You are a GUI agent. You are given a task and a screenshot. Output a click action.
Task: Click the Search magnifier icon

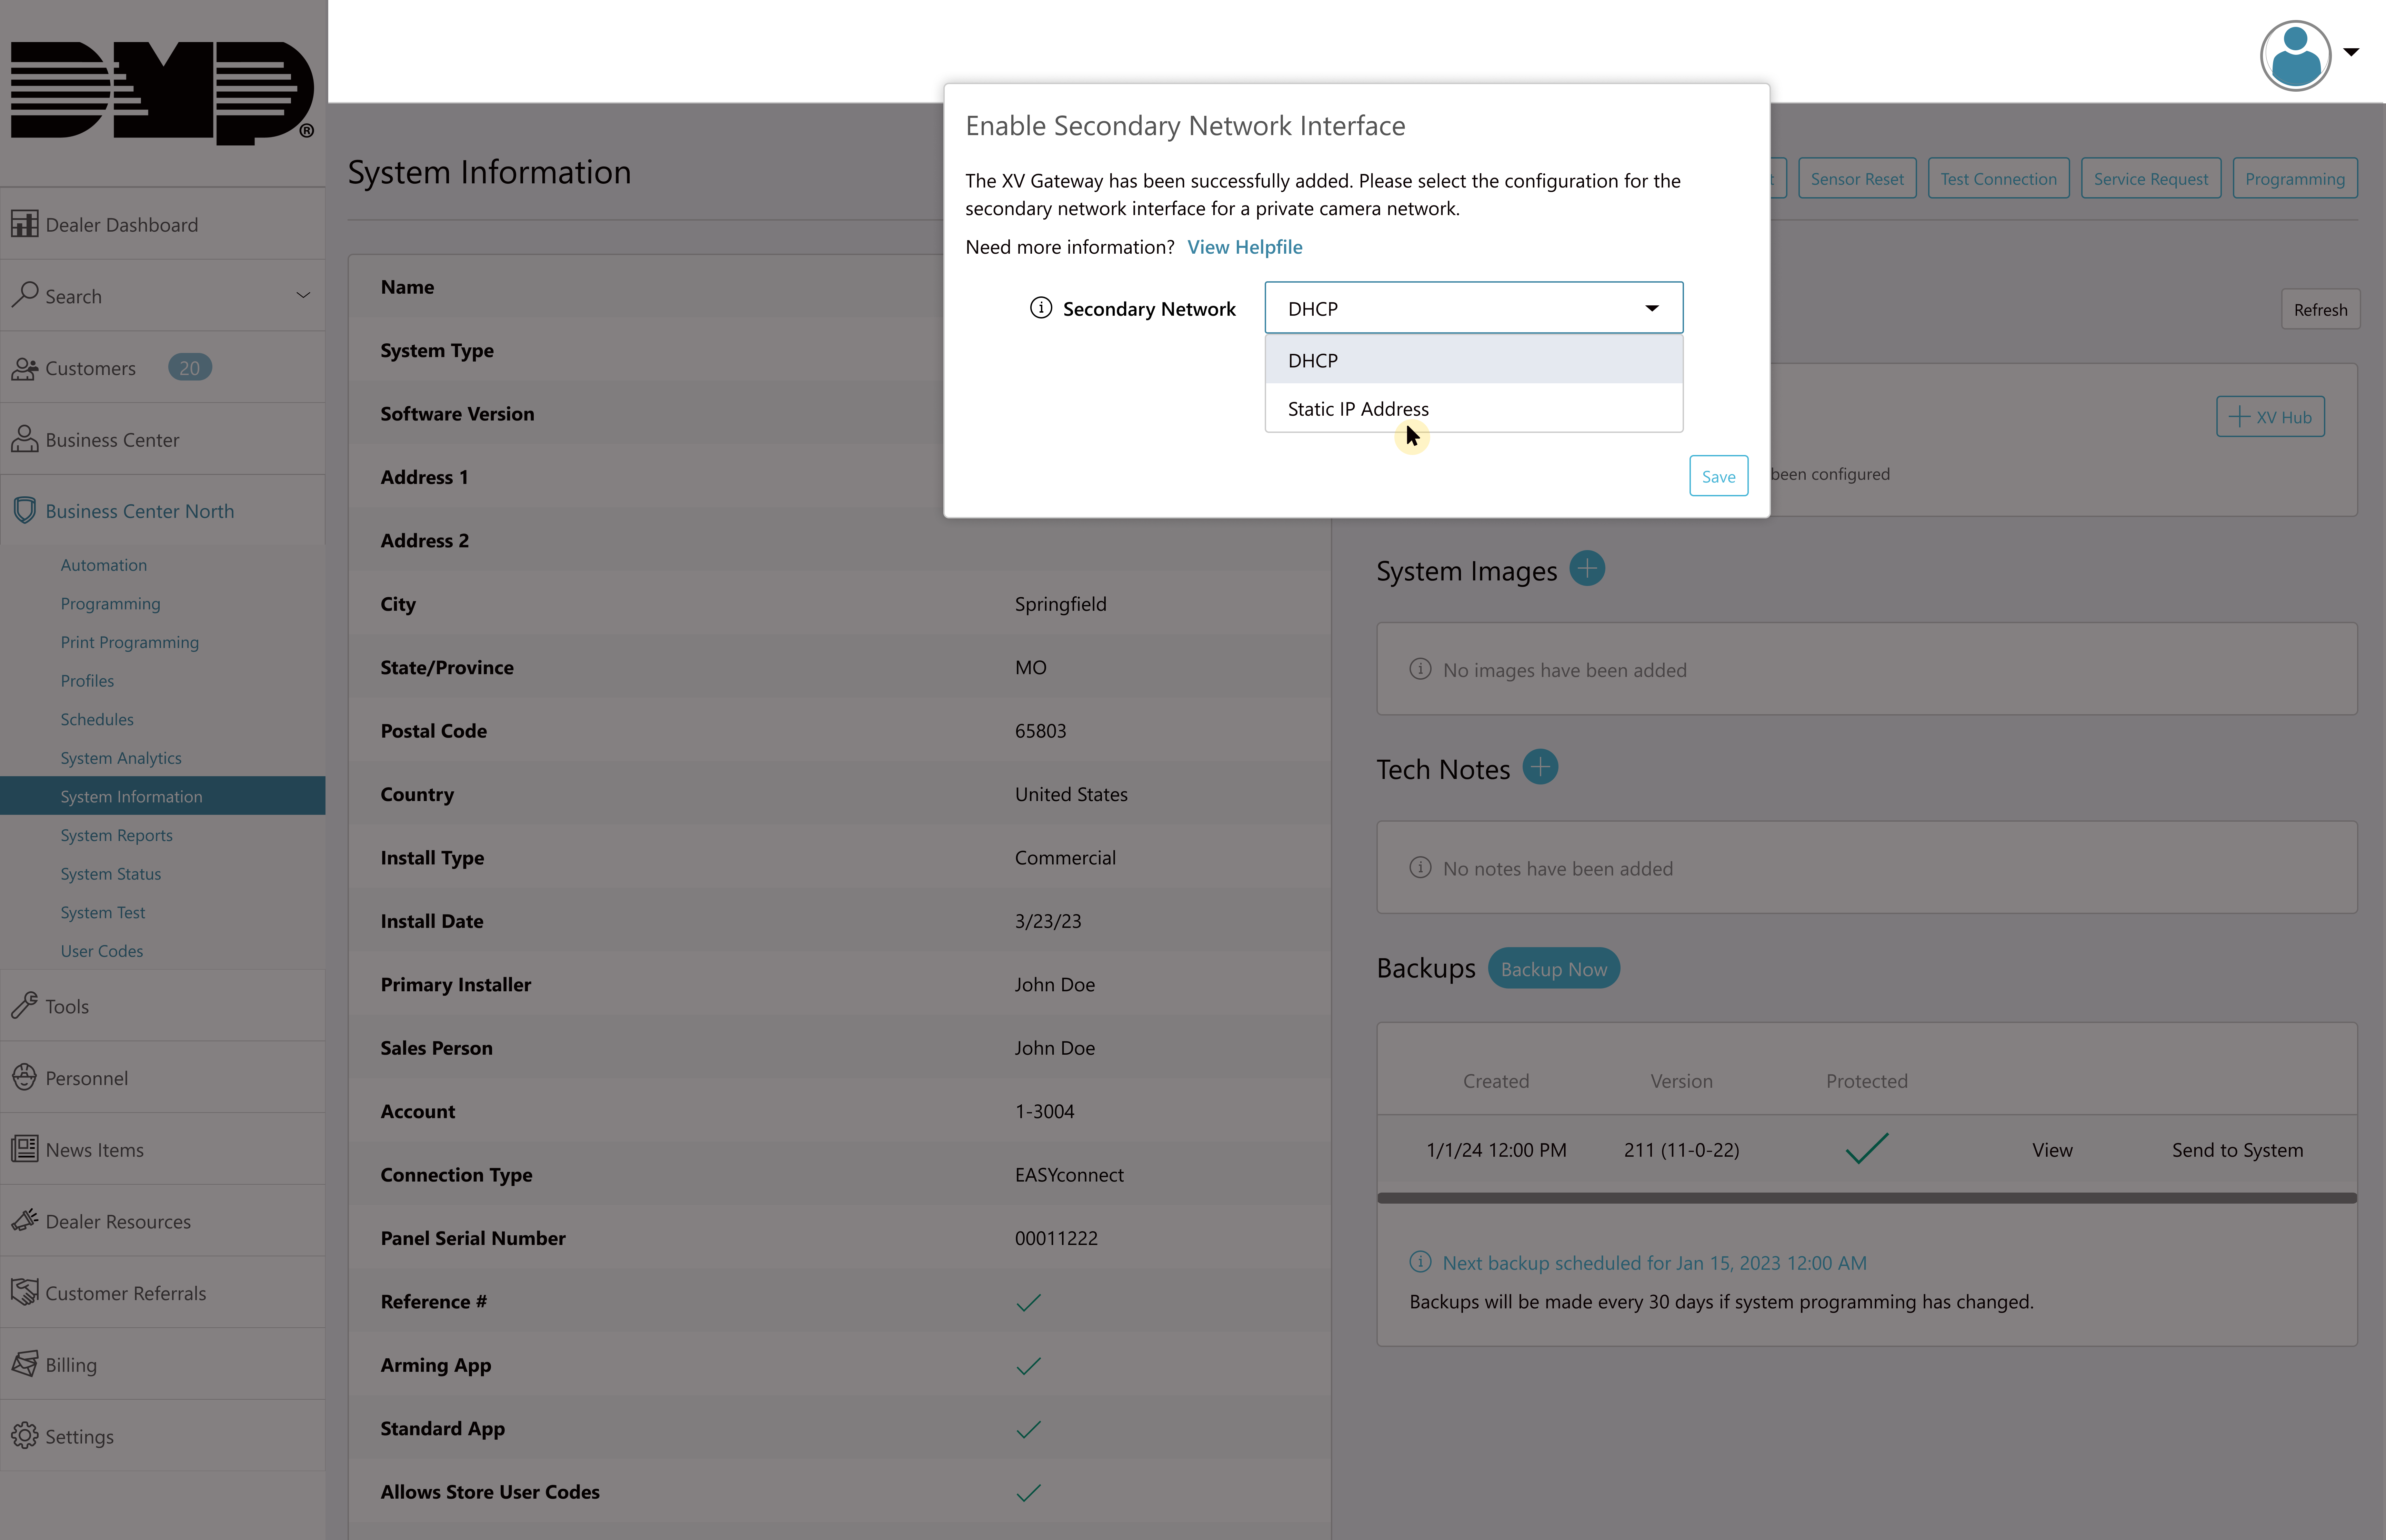(25, 295)
